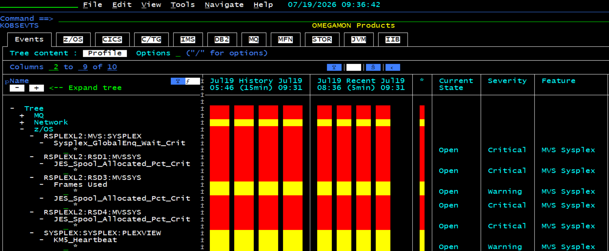Viewport: 609px width, 251px height.
Task: Click the Options entry field
Action: point(178,53)
